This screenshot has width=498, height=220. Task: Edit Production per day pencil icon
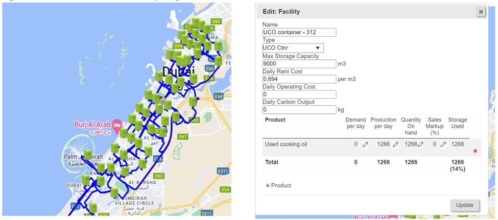tap(395, 144)
